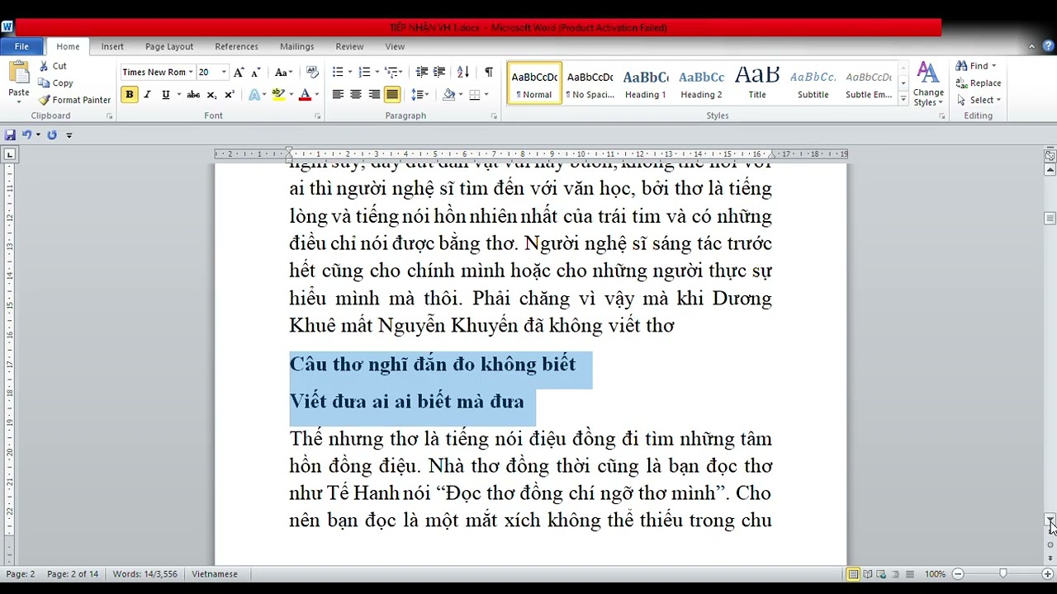Clear formatting of selection
Image resolution: width=1057 pixels, height=594 pixels.
(312, 72)
